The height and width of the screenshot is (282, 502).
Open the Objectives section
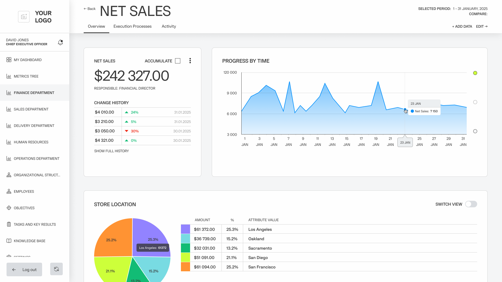(x=24, y=208)
